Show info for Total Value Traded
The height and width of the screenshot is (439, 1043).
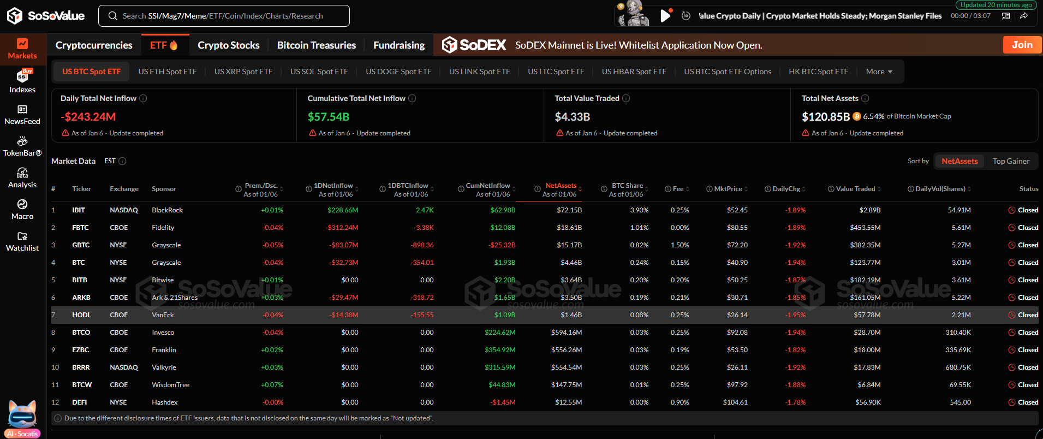click(626, 98)
